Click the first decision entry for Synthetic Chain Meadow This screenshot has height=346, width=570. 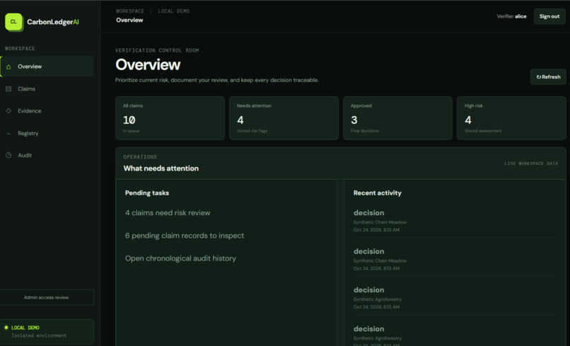[455, 221]
